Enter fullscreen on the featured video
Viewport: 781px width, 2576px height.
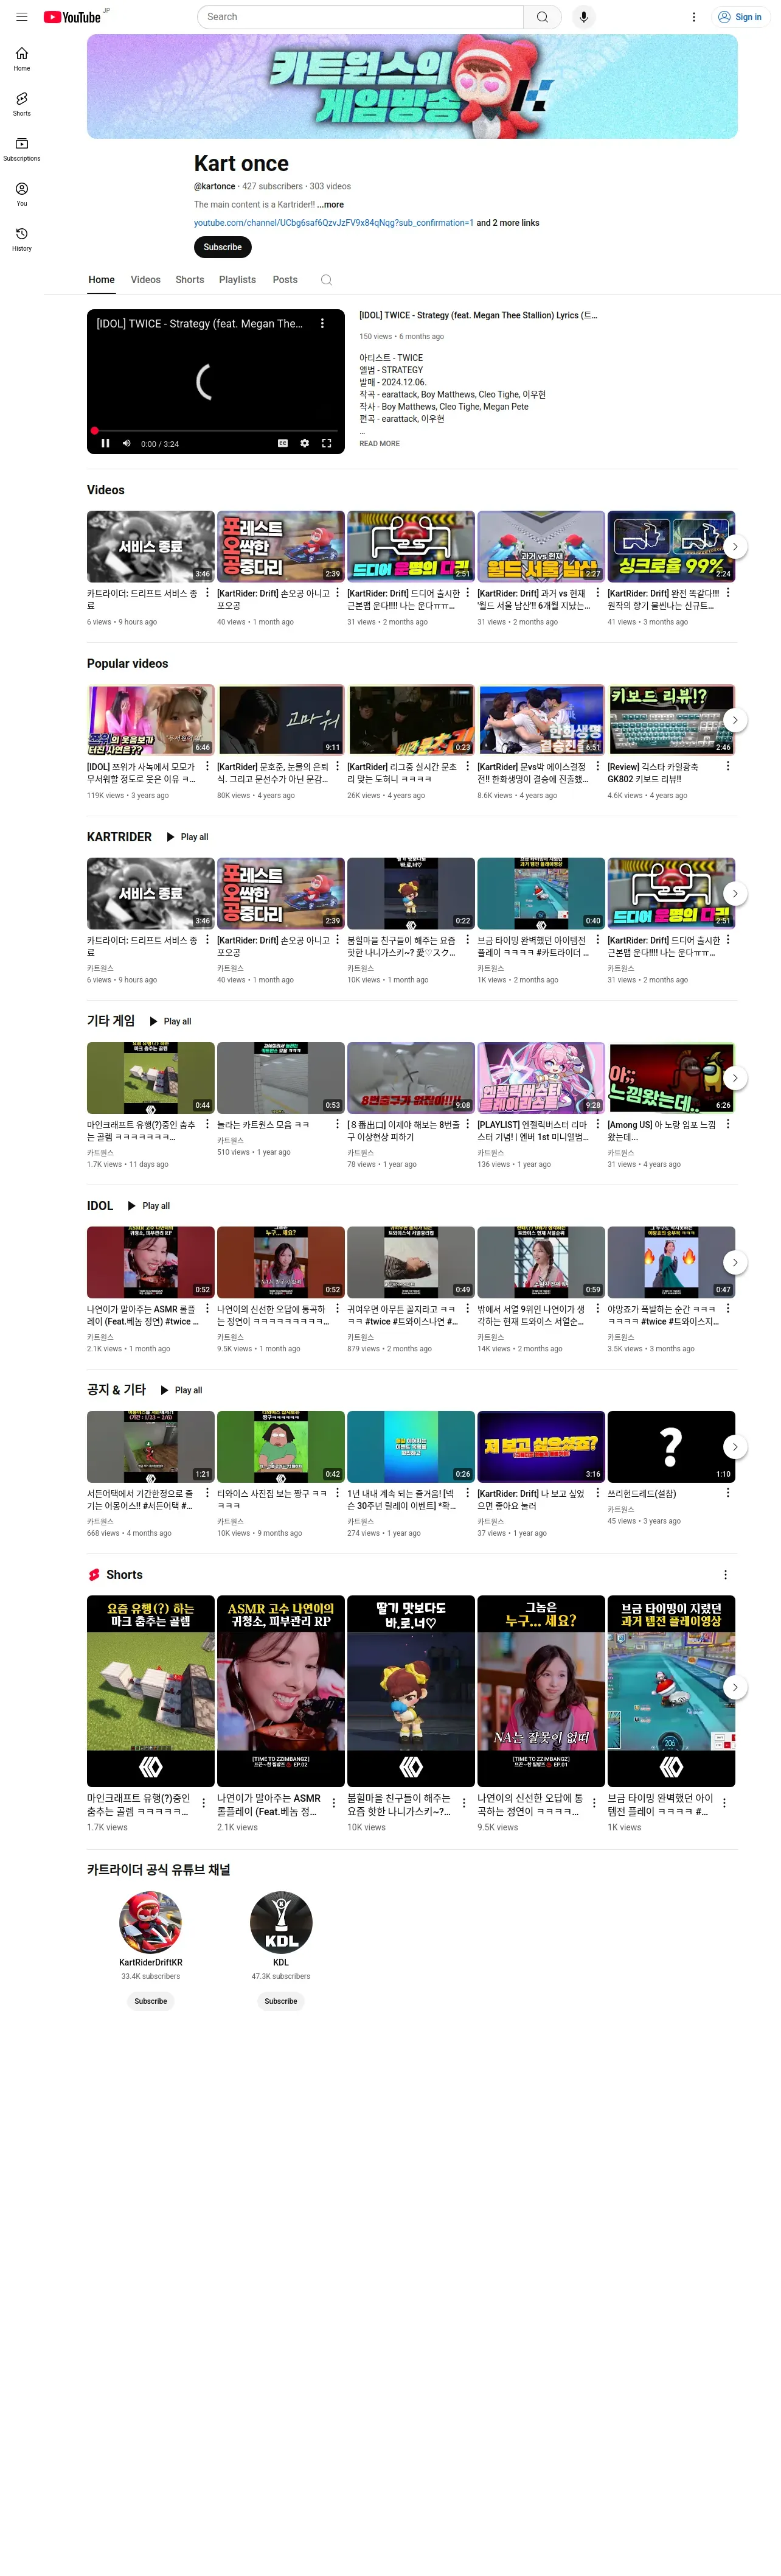point(327,443)
